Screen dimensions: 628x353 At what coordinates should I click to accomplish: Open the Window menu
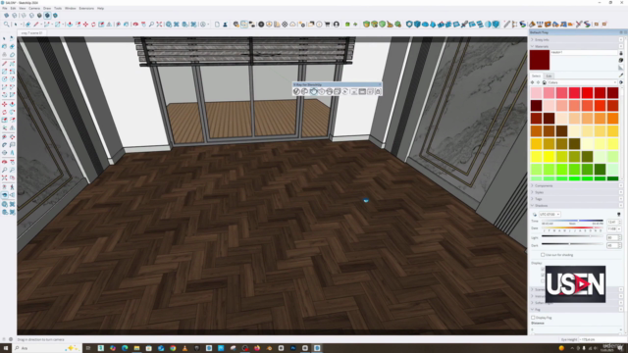click(70, 8)
